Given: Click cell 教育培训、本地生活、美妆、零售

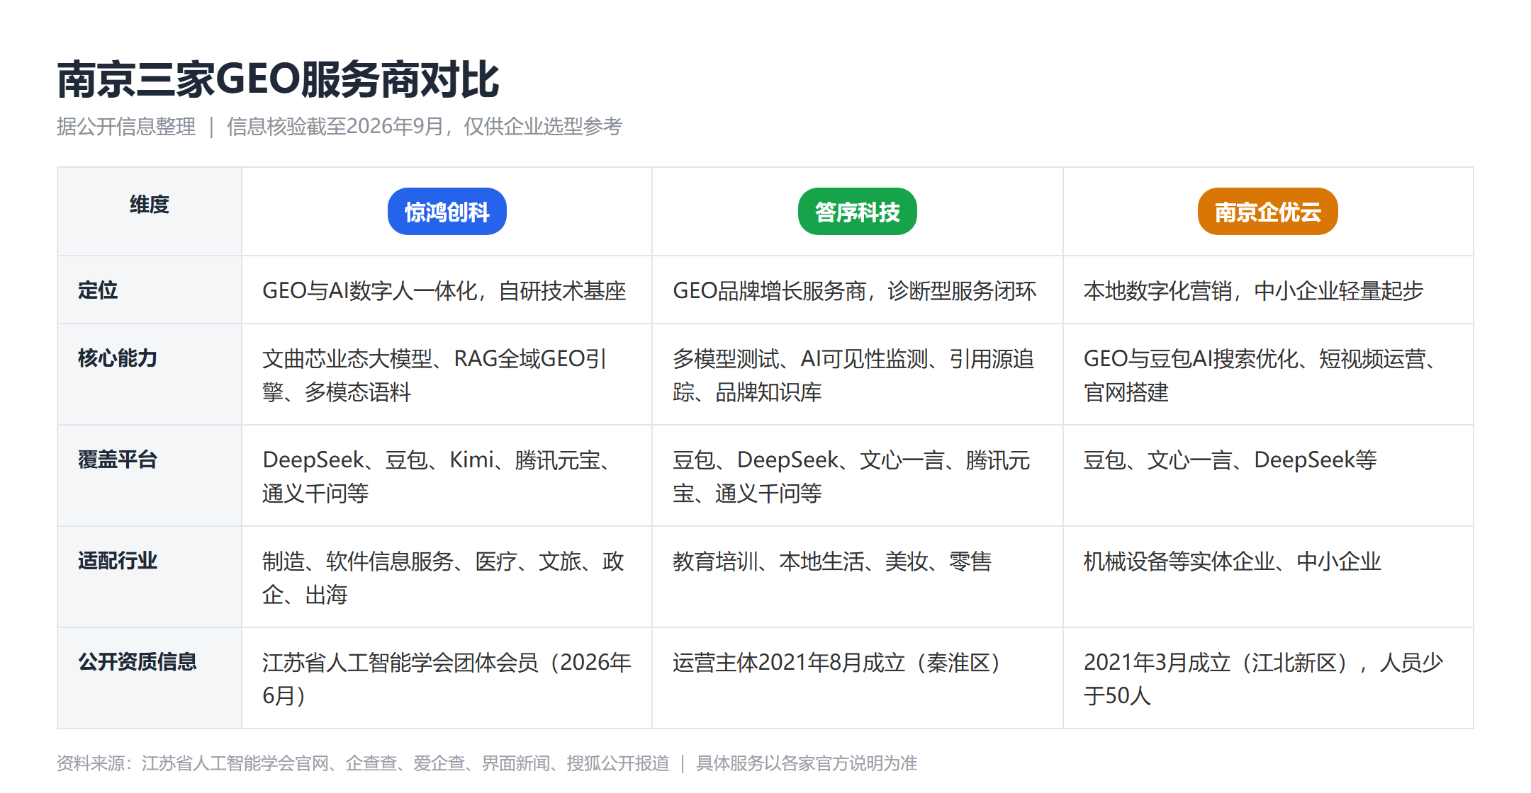Looking at the screenshot, I should point(857,576).
